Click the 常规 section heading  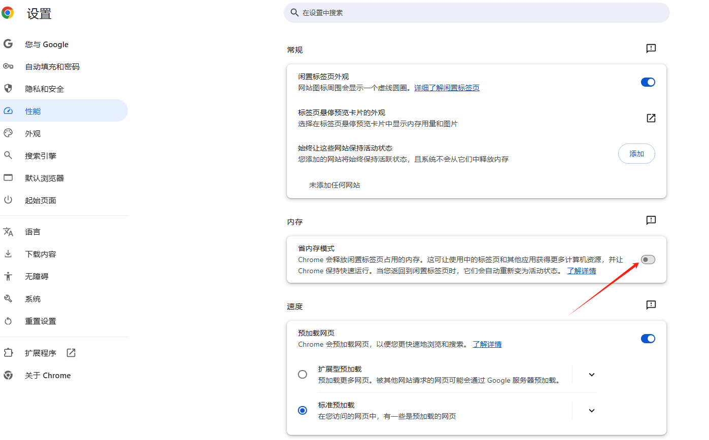click(x=295, y=50)
